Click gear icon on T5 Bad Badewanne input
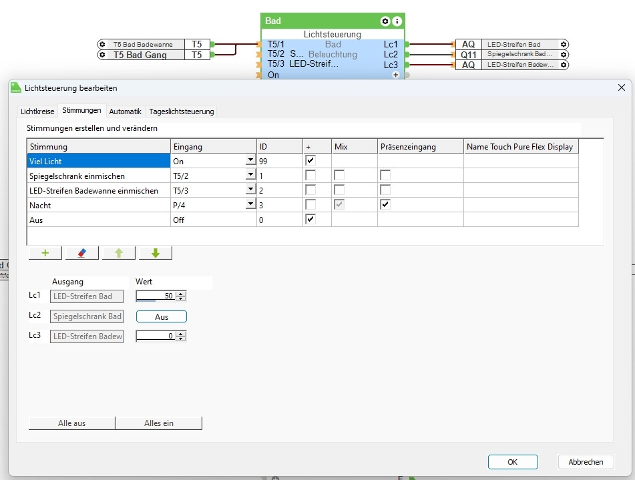The width and height of the screenshot is (635, 480). click(102, 45)
